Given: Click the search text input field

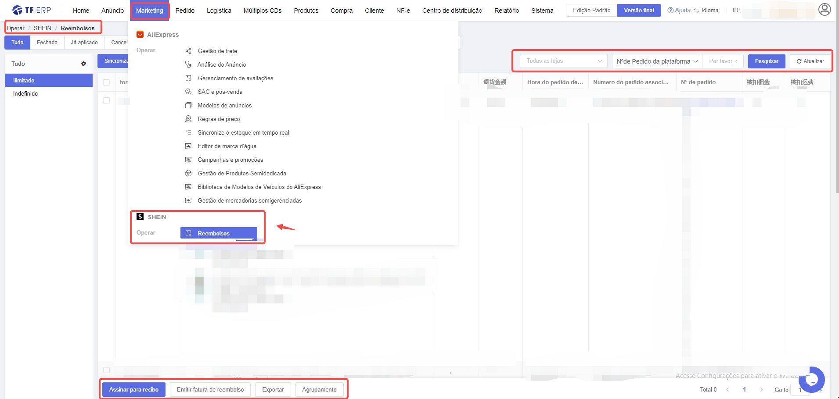Looking at the screenshot, I should pyautogui.click(x=723, y=61).
